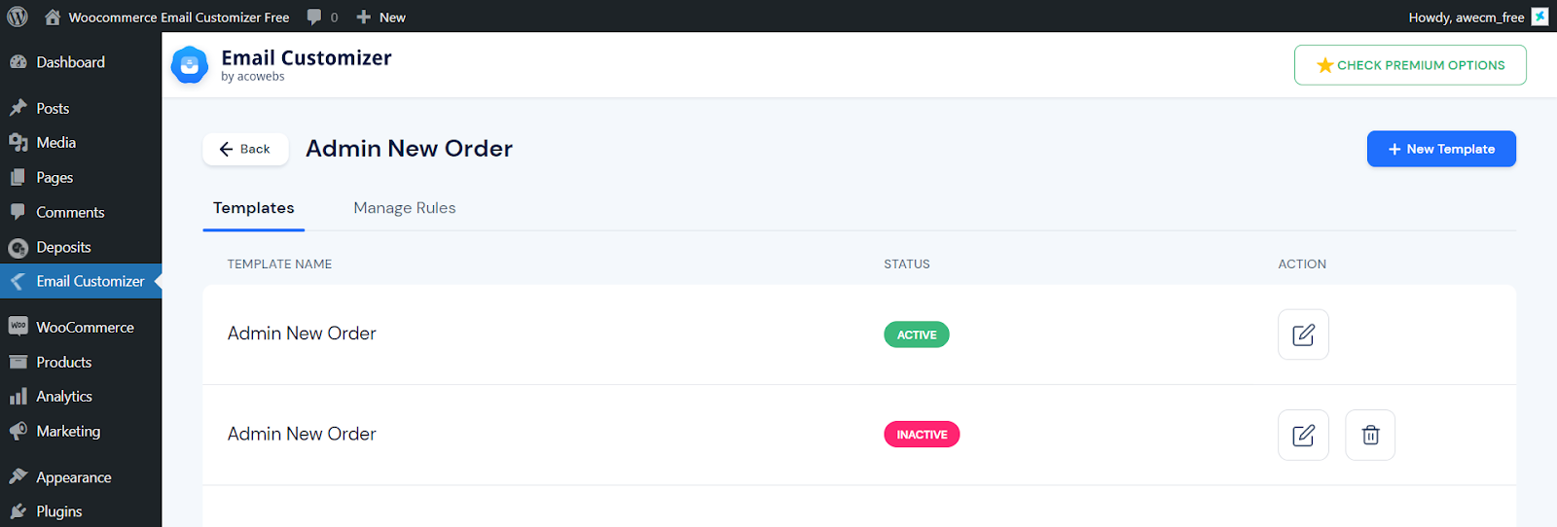Edit the inactive Admin New Order template

point(1303,435)
